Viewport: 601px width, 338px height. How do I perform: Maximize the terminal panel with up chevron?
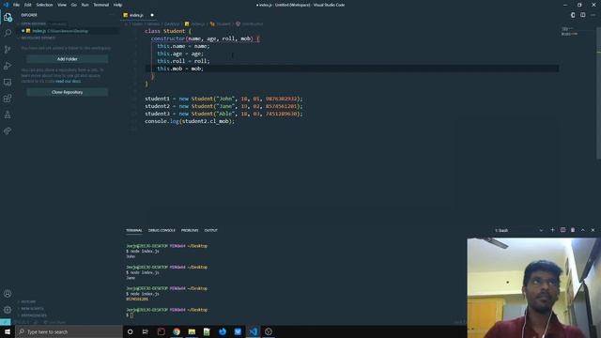(x=582, y=230)
